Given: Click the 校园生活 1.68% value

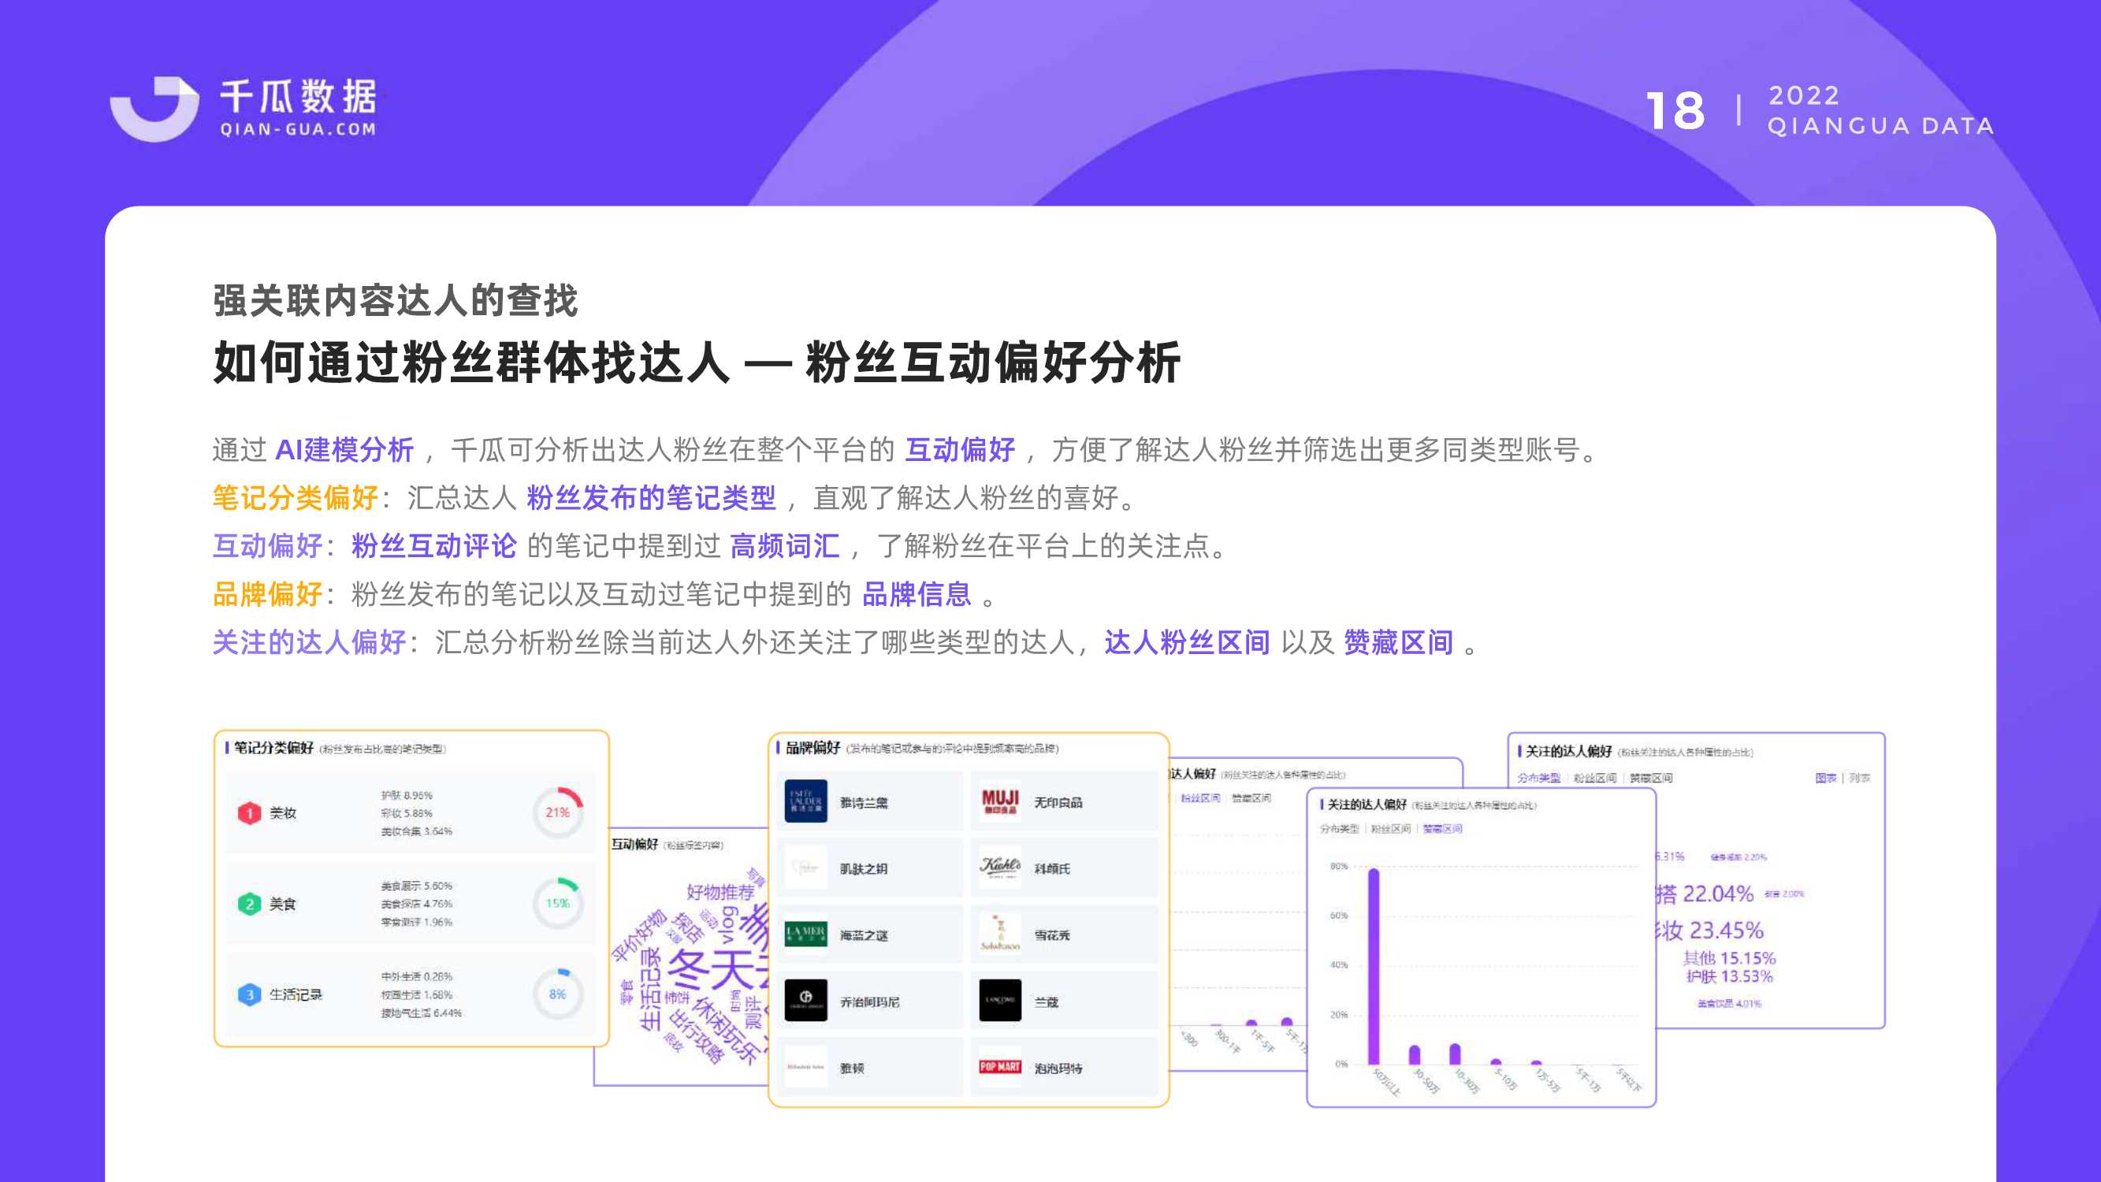Looking at the screenshot, I should (417, 995).
